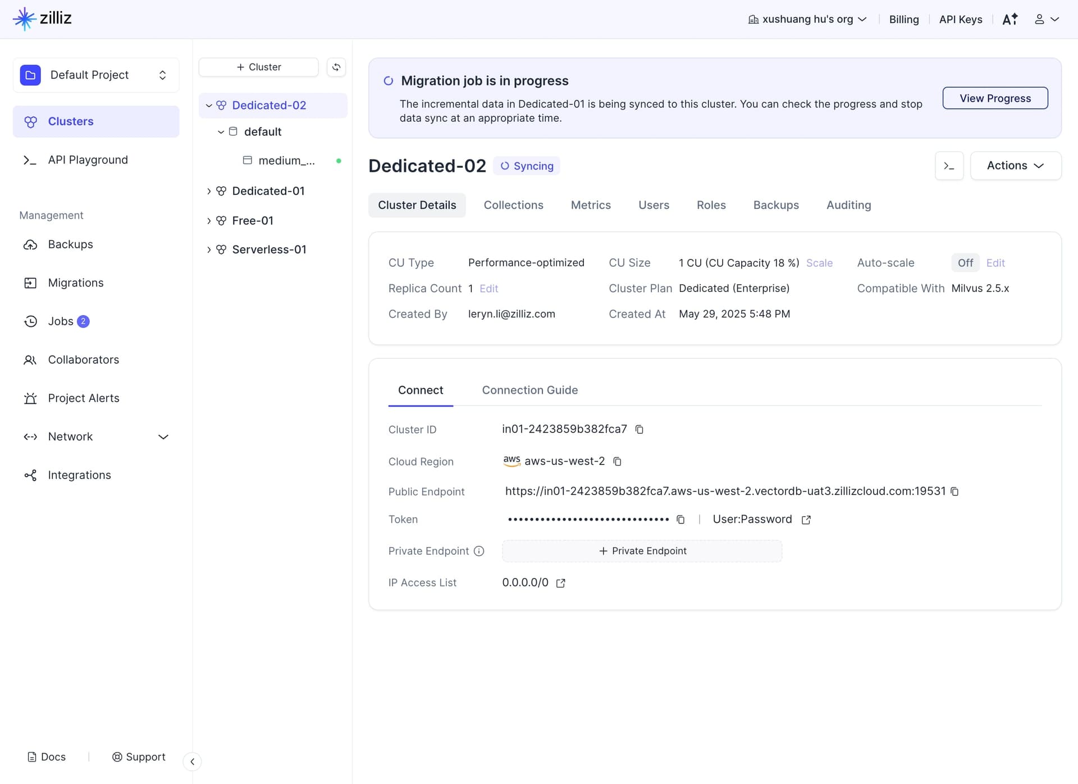Open the cluster terminal console icon

949,166
